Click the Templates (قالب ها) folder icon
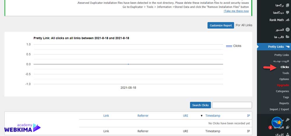 tap(288, 37)
